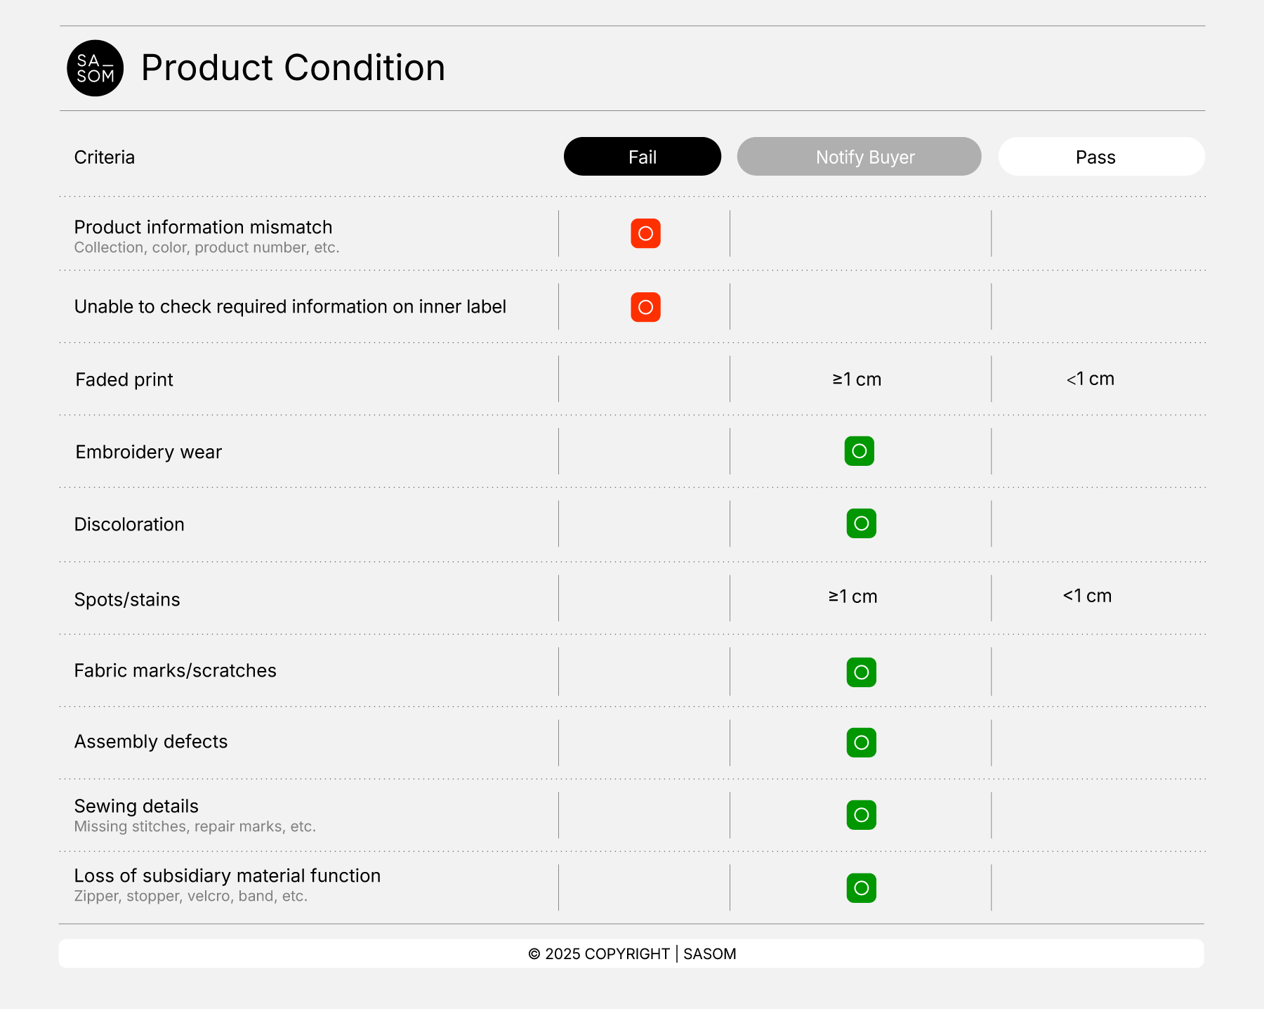The image size is (1264, 1009).
Task: Click the 2025 COPYRIGHT SASOM footer
Action: (632, 953)
